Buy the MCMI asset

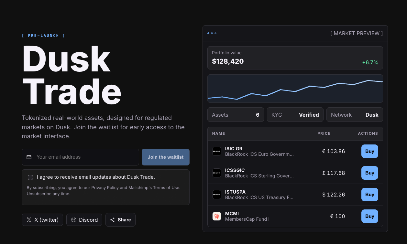pos(370,216)
